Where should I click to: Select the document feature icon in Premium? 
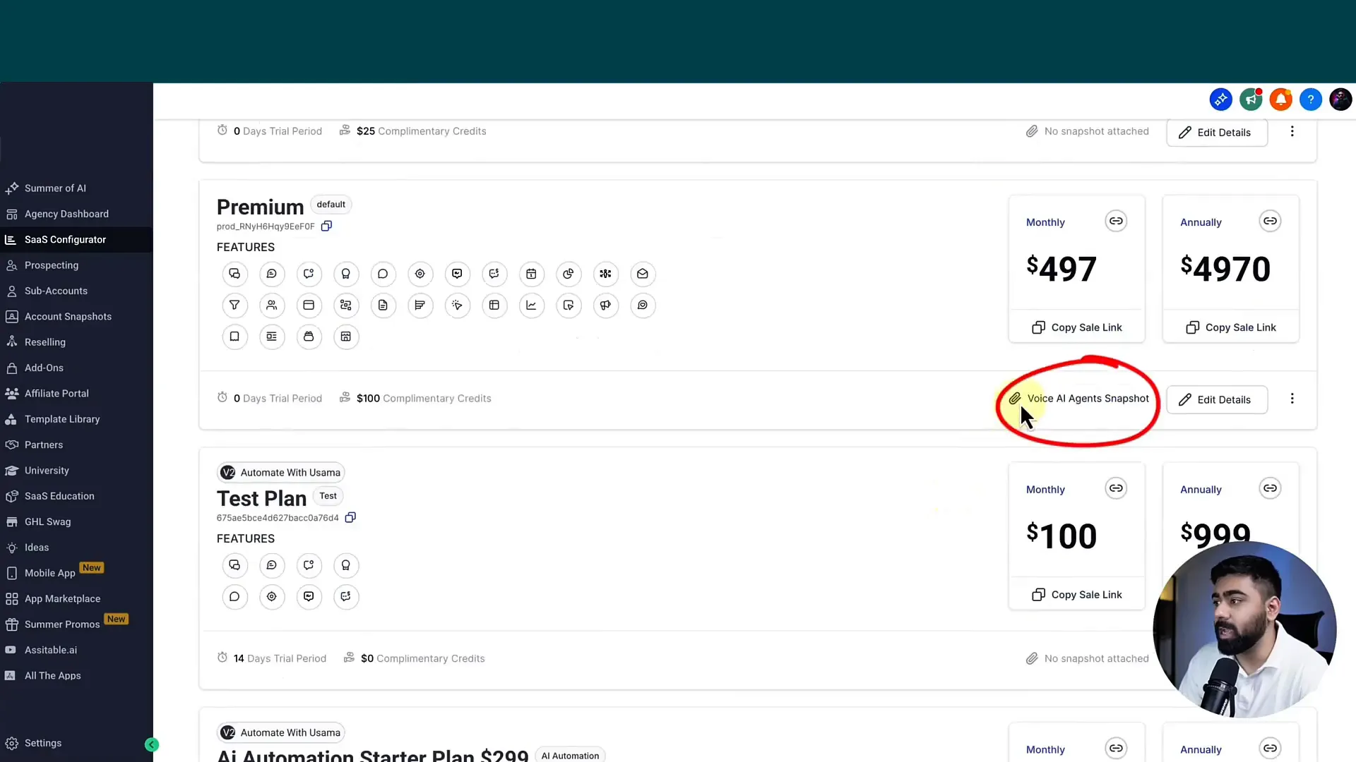click(383, 306)
